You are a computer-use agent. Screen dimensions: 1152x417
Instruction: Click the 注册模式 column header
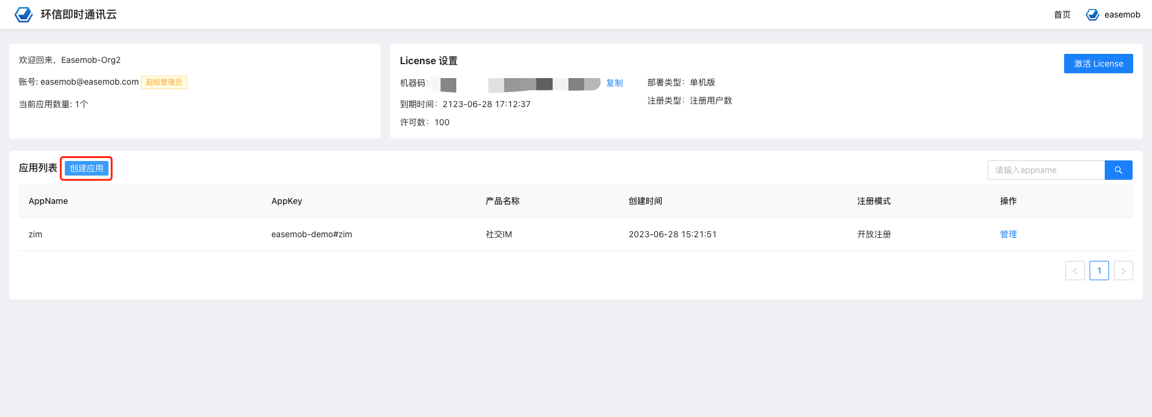tap(874, 201)
